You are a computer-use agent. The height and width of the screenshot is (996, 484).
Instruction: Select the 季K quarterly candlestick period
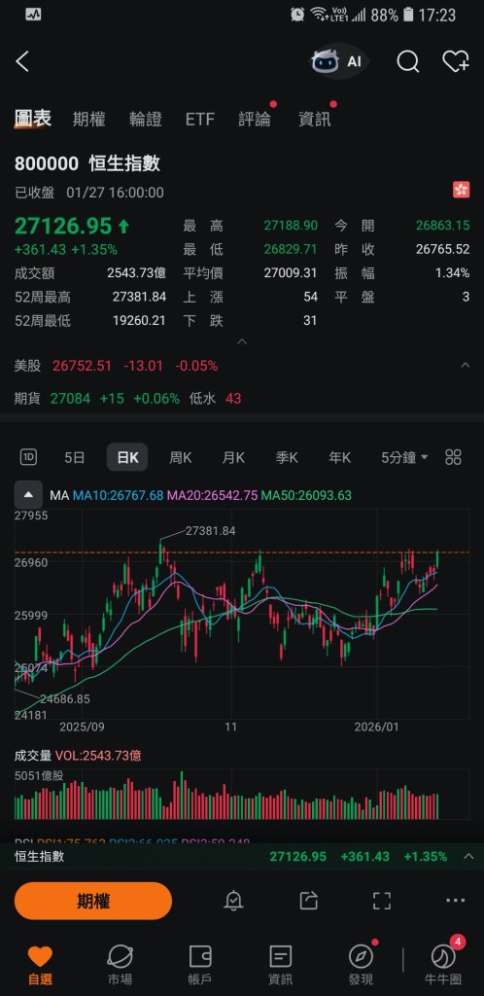286,457
